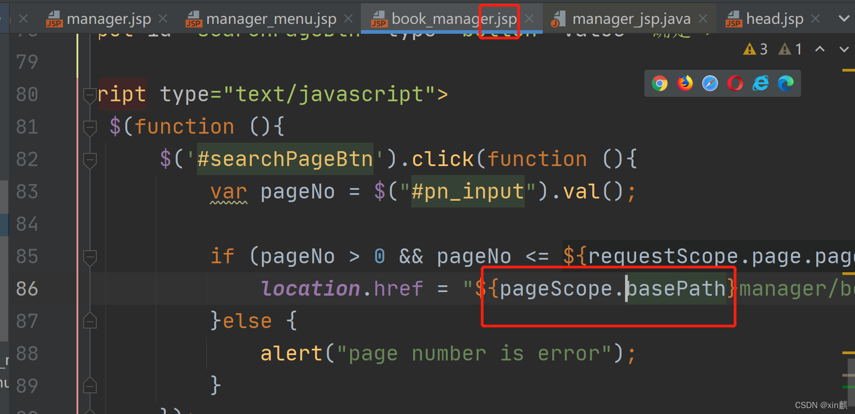855x414 pixels.
Task: Click the alert function call
Action: coord(291,354)
